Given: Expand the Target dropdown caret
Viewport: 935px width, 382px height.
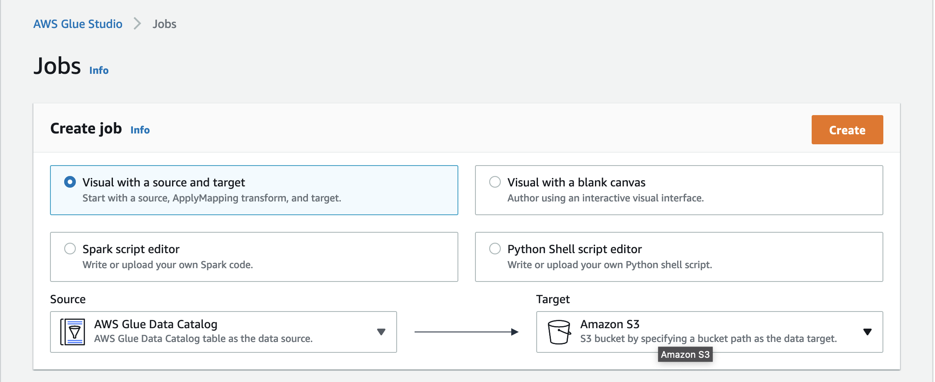Looking at the screenshot, I should click(867, 332).
